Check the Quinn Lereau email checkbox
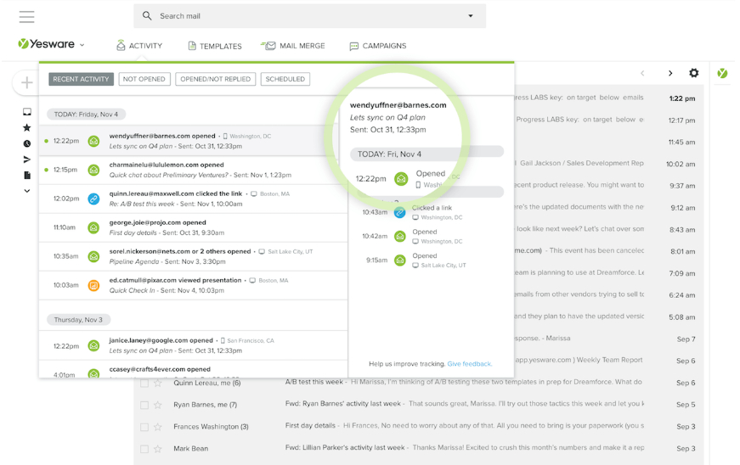The image size is (740, 465). point(144,383)
